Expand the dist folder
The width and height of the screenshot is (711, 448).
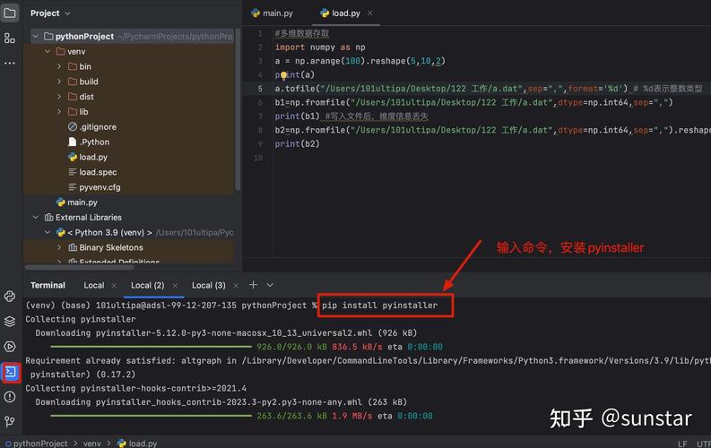point(59,97)
